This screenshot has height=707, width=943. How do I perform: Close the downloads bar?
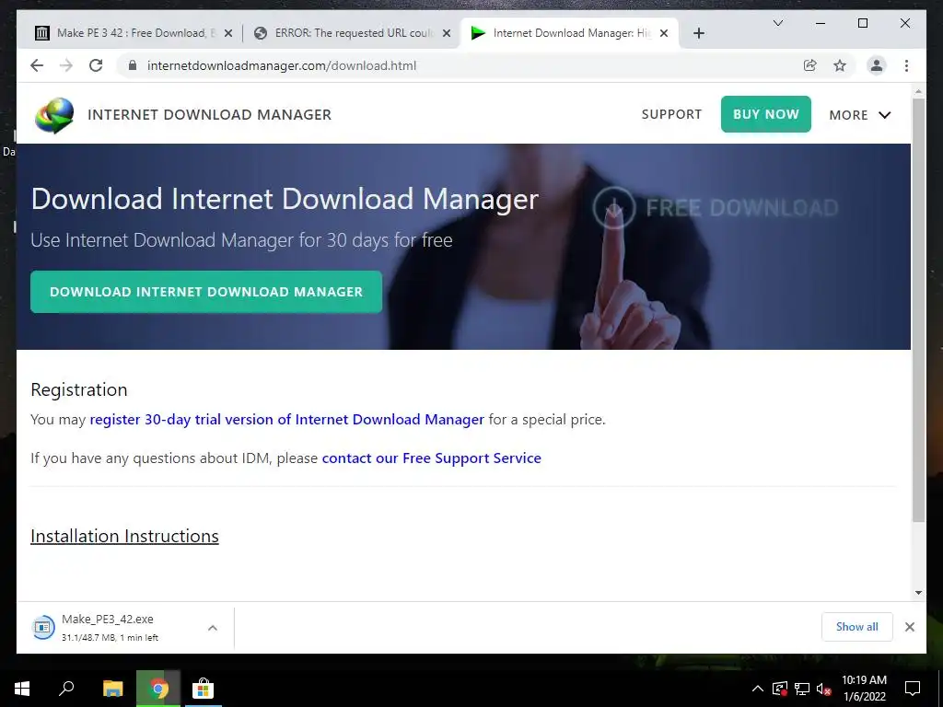(x=909, y=627)
